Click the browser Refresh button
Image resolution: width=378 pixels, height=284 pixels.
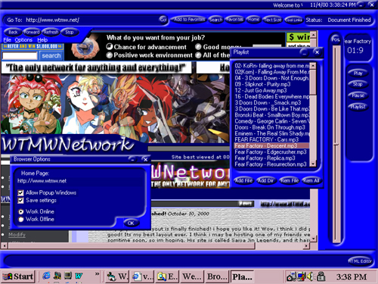51,32
